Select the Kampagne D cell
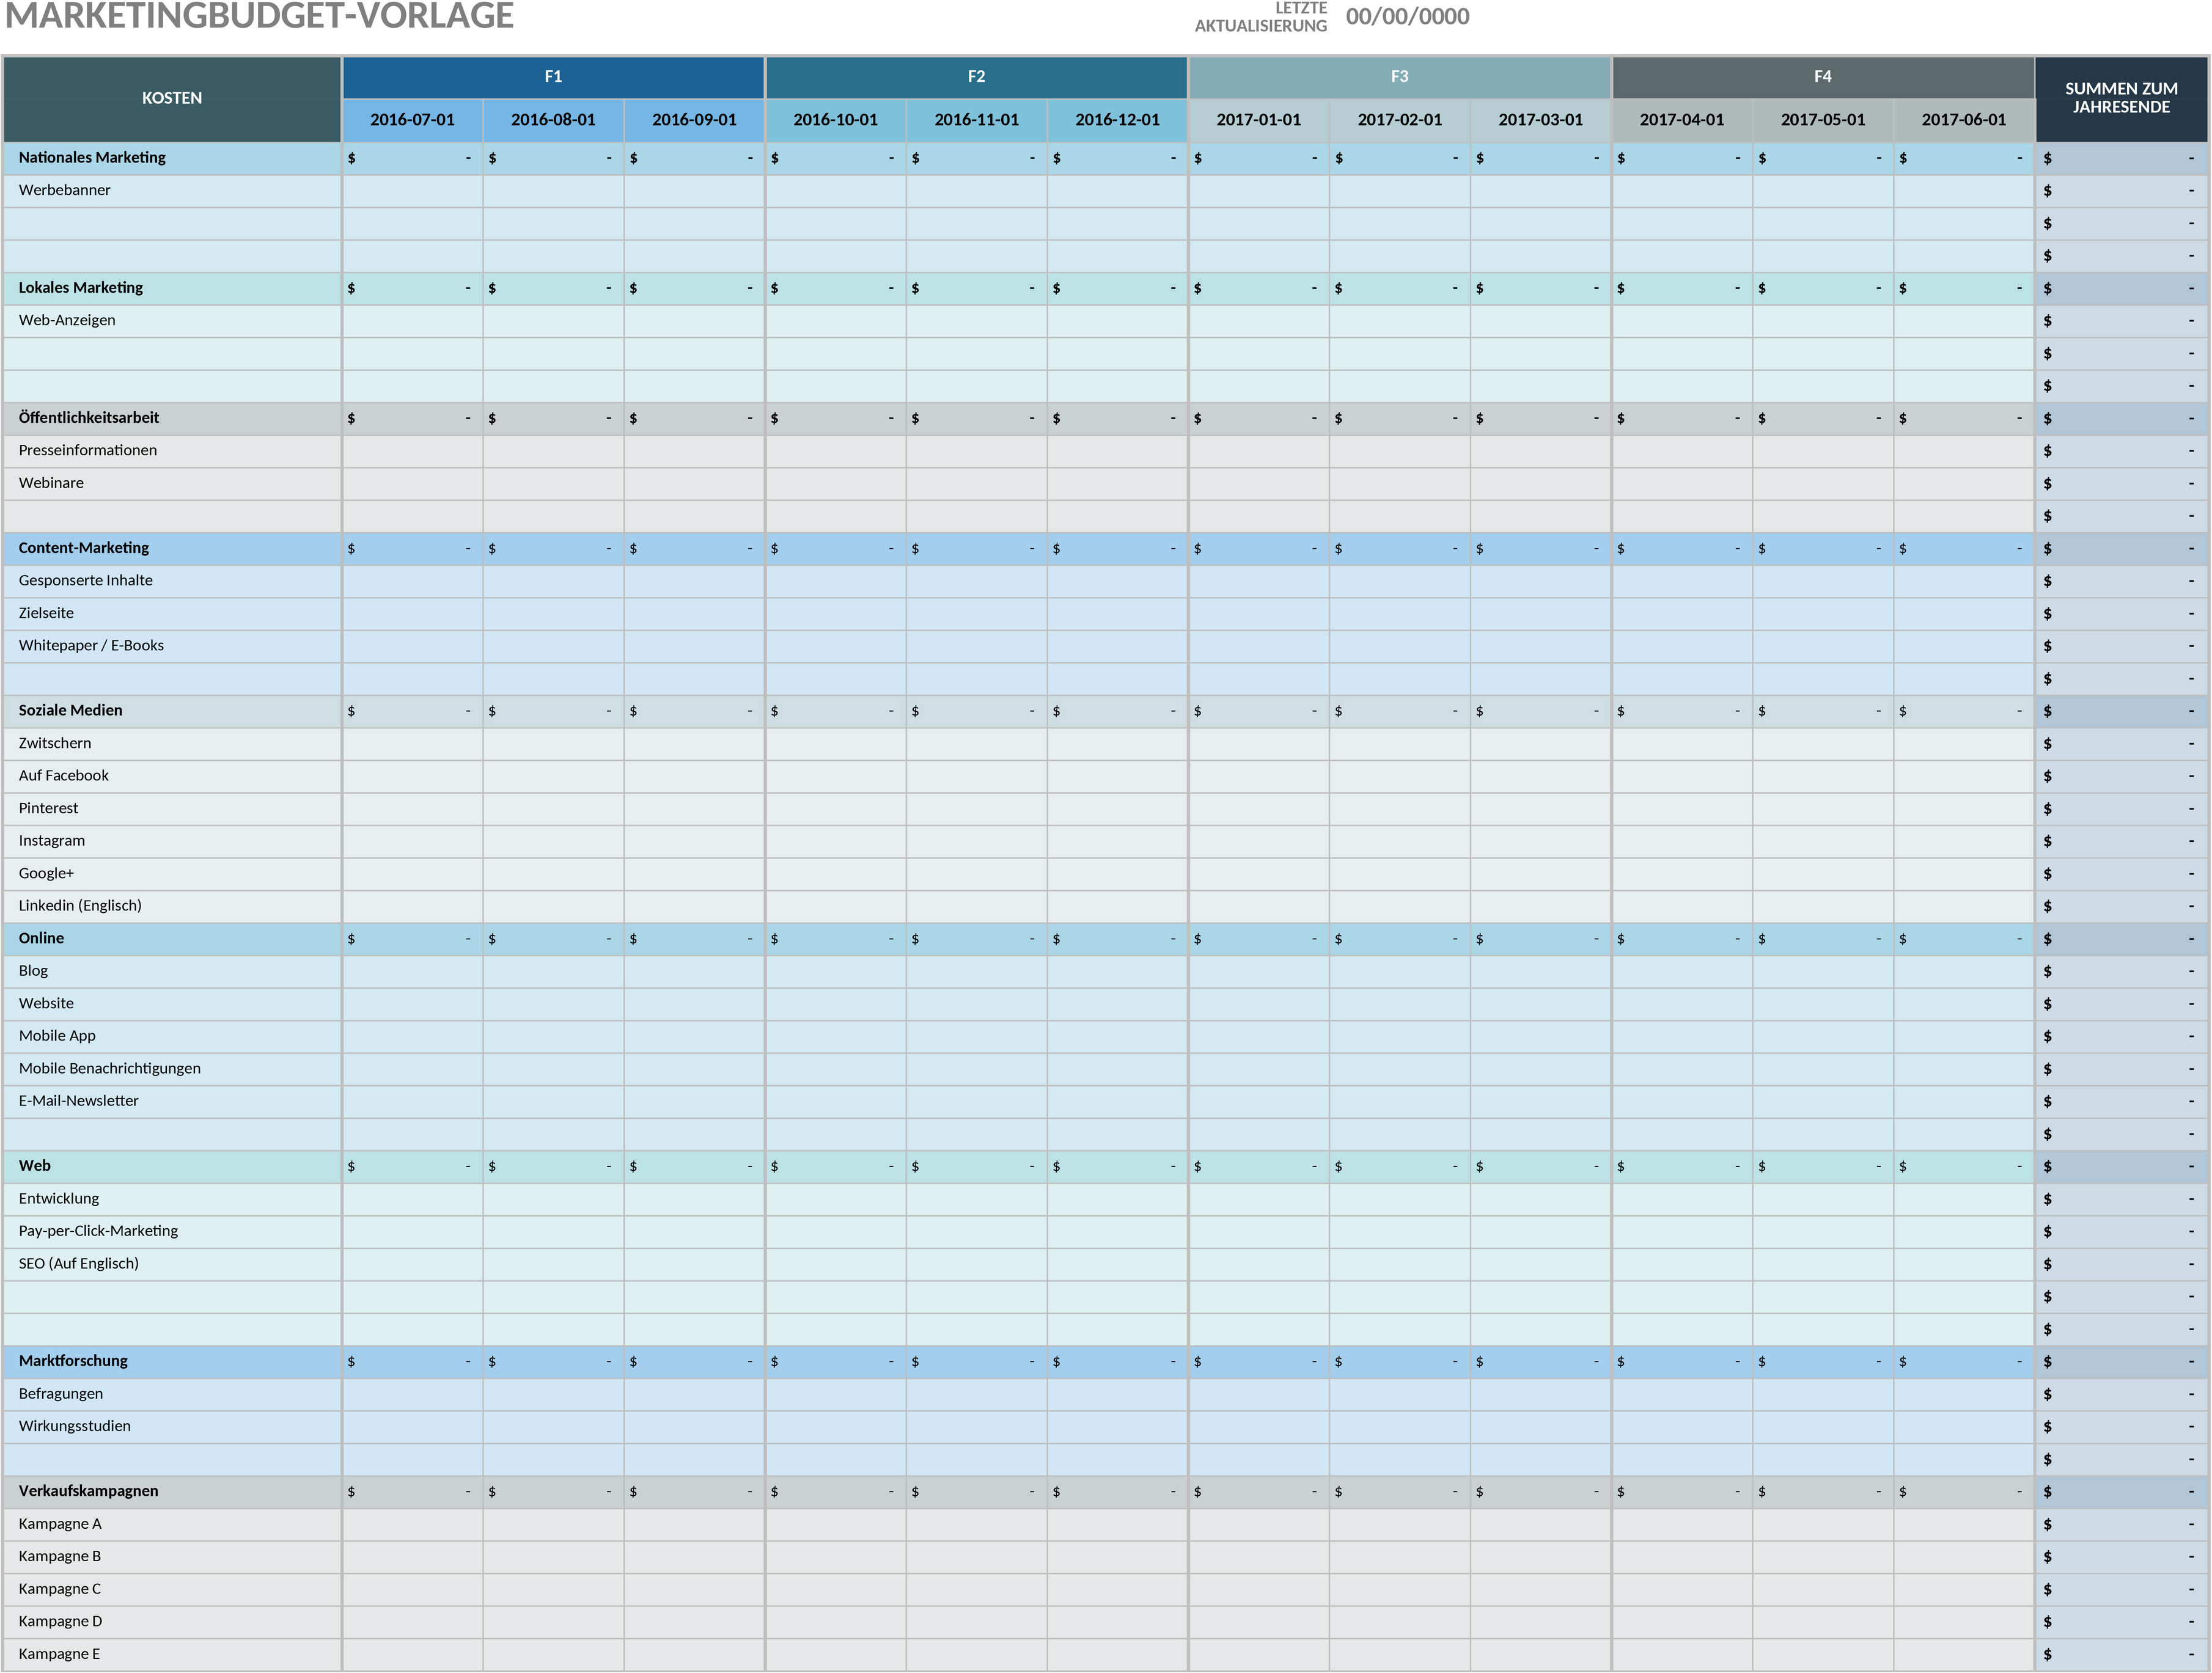Image resolution: width=2212 pixels, height=1673 pixels. [172, 1621]
